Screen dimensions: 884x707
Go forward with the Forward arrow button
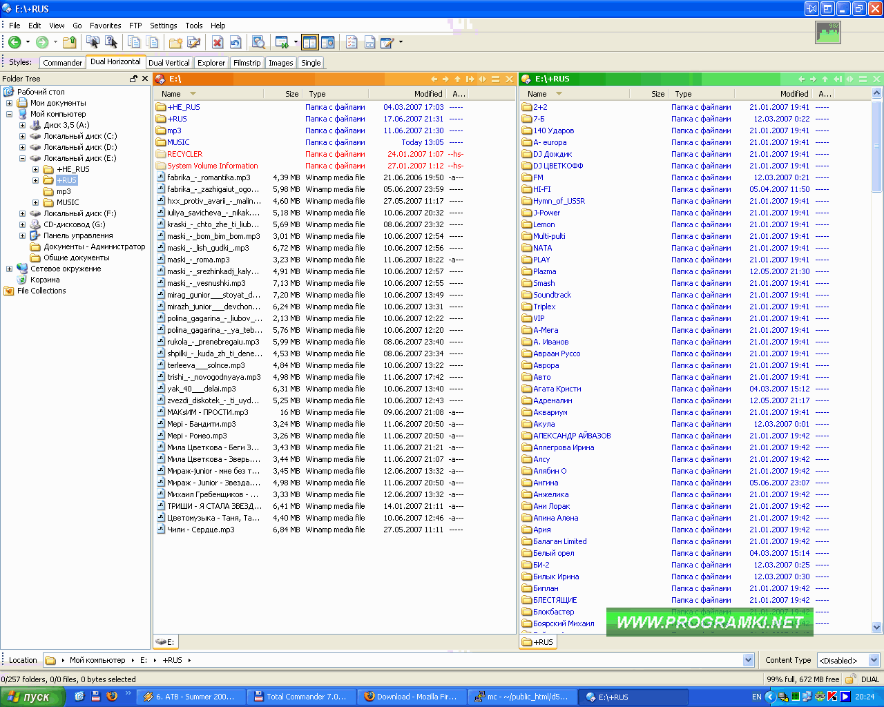coord(42,43)
